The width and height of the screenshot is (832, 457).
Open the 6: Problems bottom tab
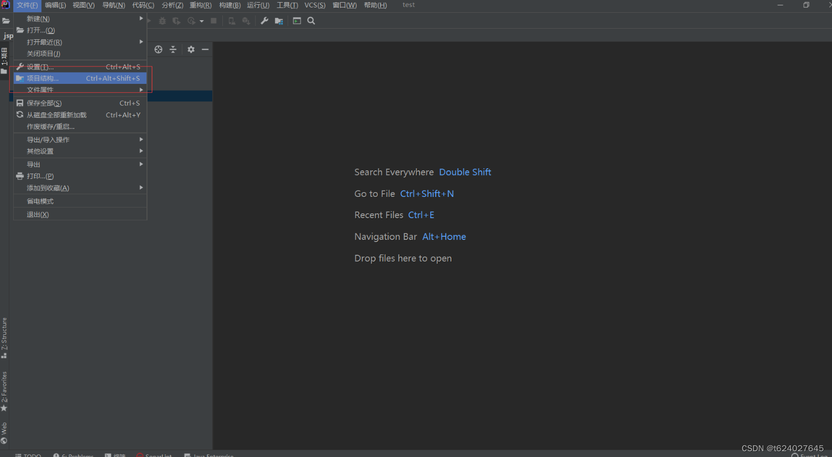tap(73, 455)
